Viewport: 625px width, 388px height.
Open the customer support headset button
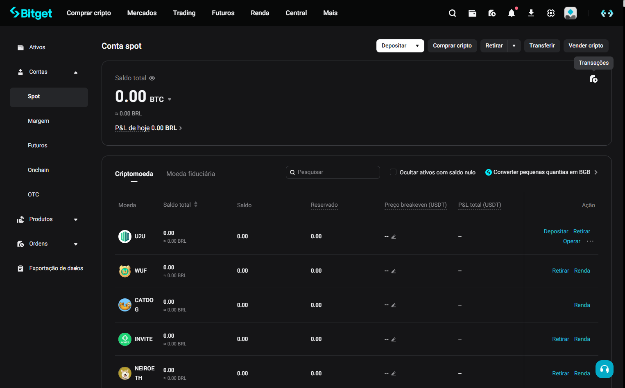pos(605,369)
